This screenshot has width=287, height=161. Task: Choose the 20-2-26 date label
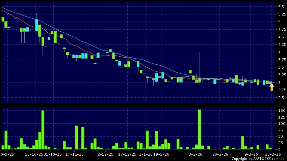[220, 154]
